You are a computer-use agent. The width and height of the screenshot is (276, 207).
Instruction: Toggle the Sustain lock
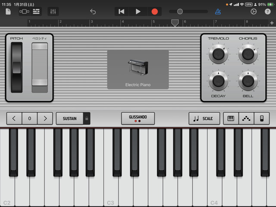tap(87, 118)
